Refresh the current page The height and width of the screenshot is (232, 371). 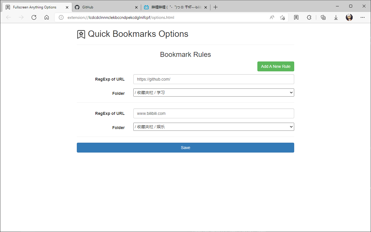34,17
